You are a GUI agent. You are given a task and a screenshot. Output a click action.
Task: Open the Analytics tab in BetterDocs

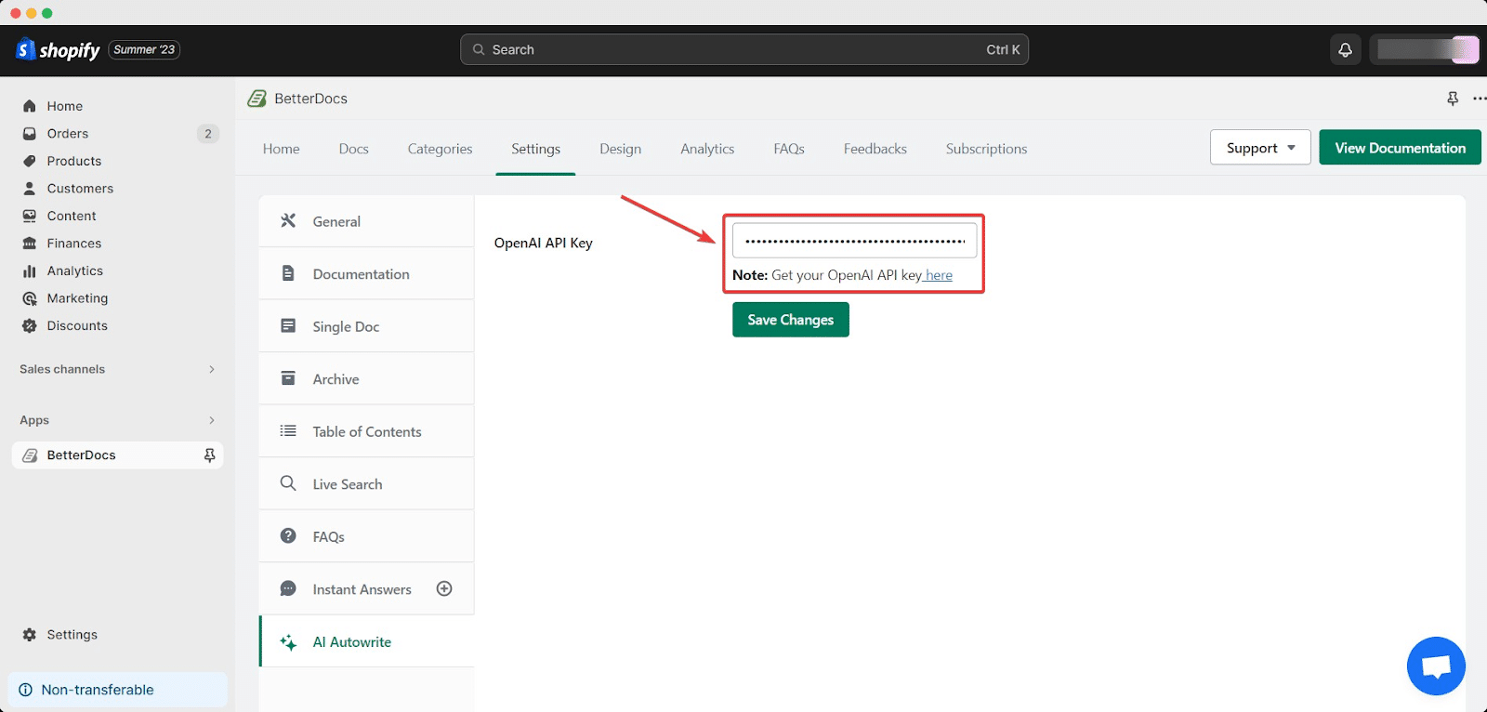point(707,149)
